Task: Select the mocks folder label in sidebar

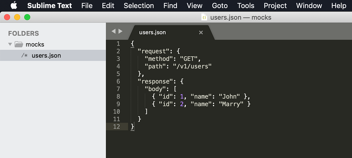Action: (35, 44)
